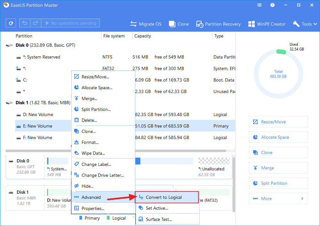Click the Type column header
The width and height of the screenshot is (320, 226).
219,36
